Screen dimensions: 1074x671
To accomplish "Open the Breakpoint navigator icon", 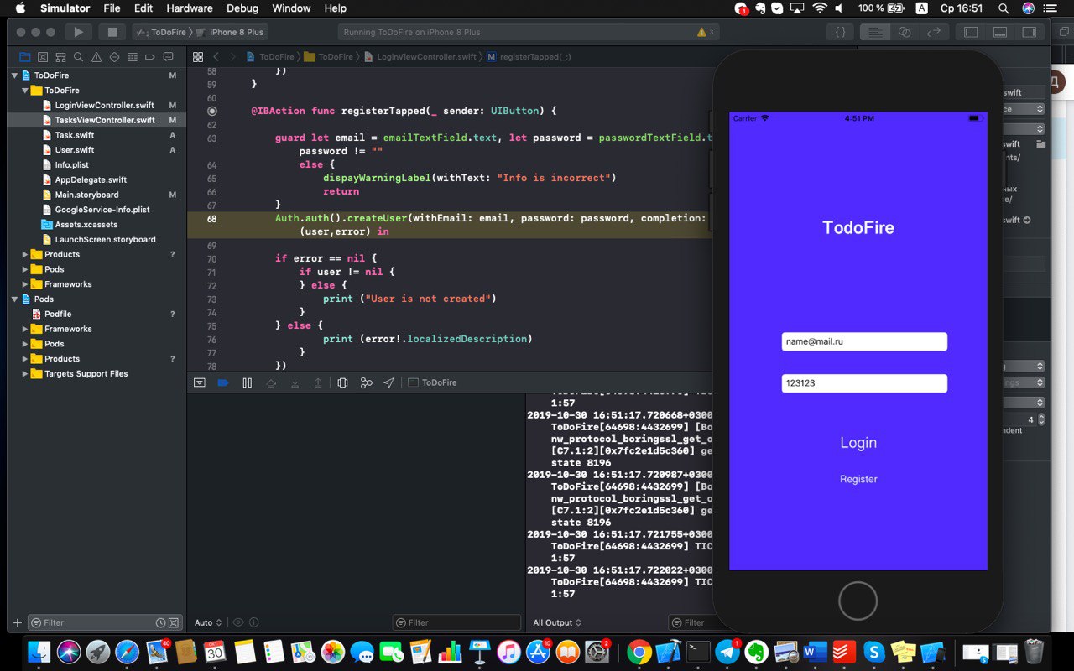I will [x=150, y=57].
